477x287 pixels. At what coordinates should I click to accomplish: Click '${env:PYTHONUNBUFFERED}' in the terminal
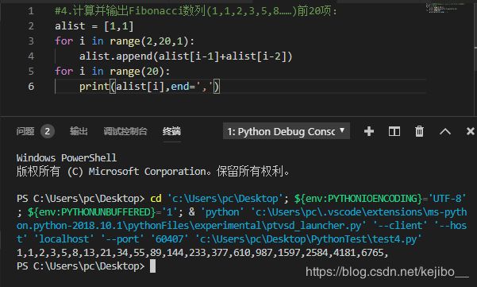pyautogui.click(x=91, y=212)
